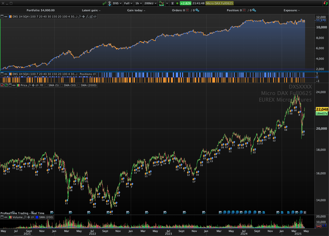Maximize the equity curve panel
The width and height of the screenshot is (329, 236).
(x=2, y=17)
